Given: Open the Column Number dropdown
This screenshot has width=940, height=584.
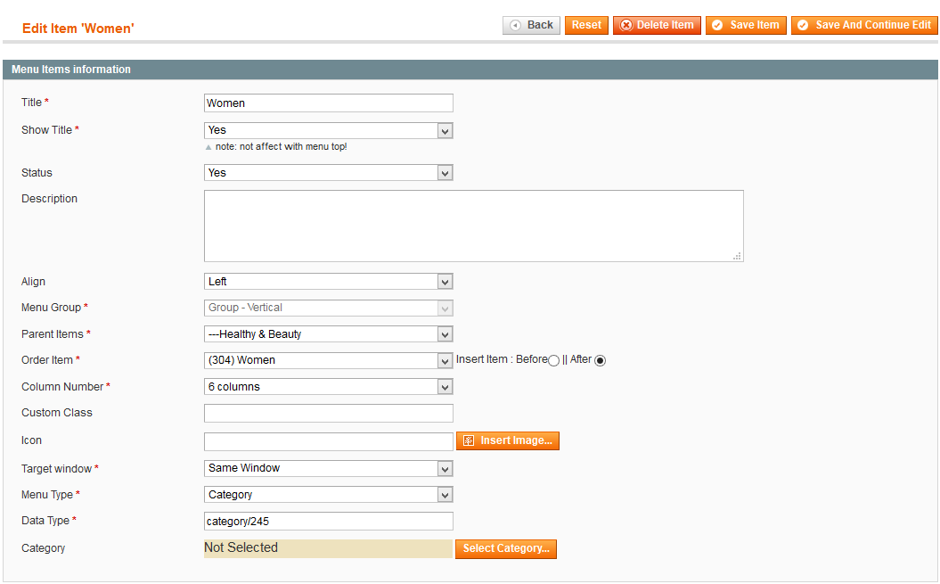Looking at the screenshot, I should point(329,387).
